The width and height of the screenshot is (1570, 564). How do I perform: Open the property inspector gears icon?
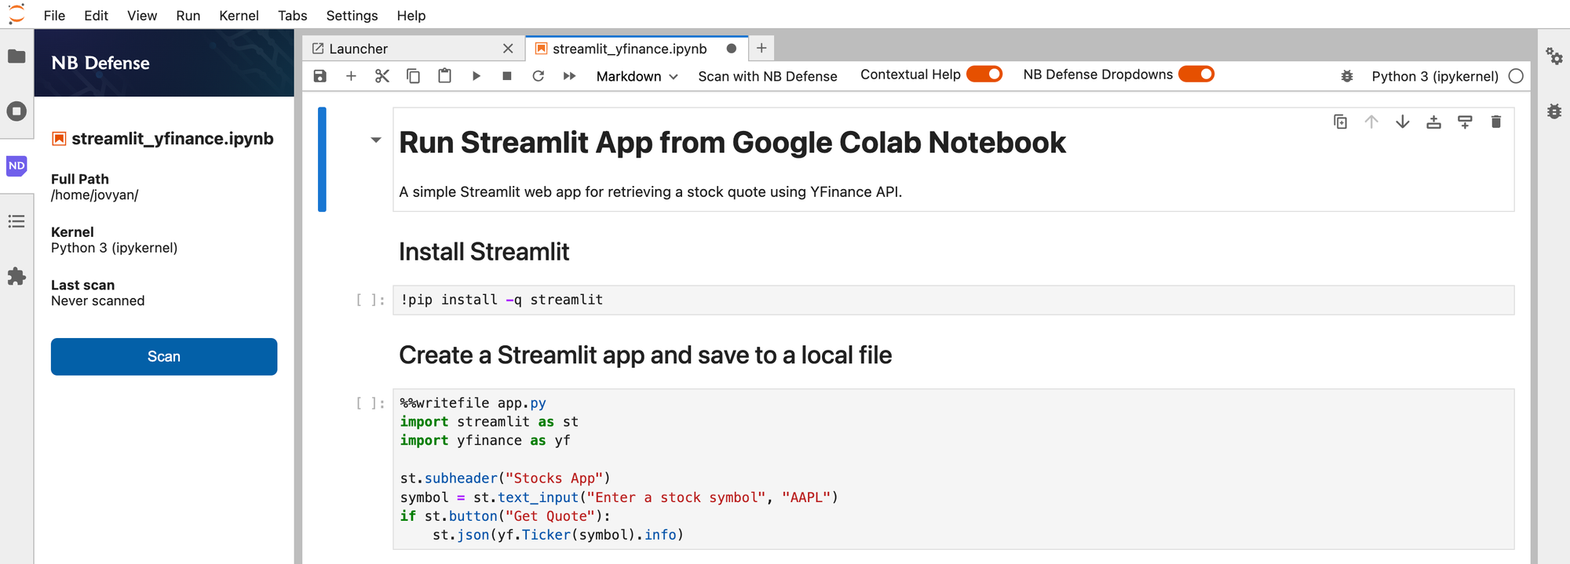[1554, 56]
